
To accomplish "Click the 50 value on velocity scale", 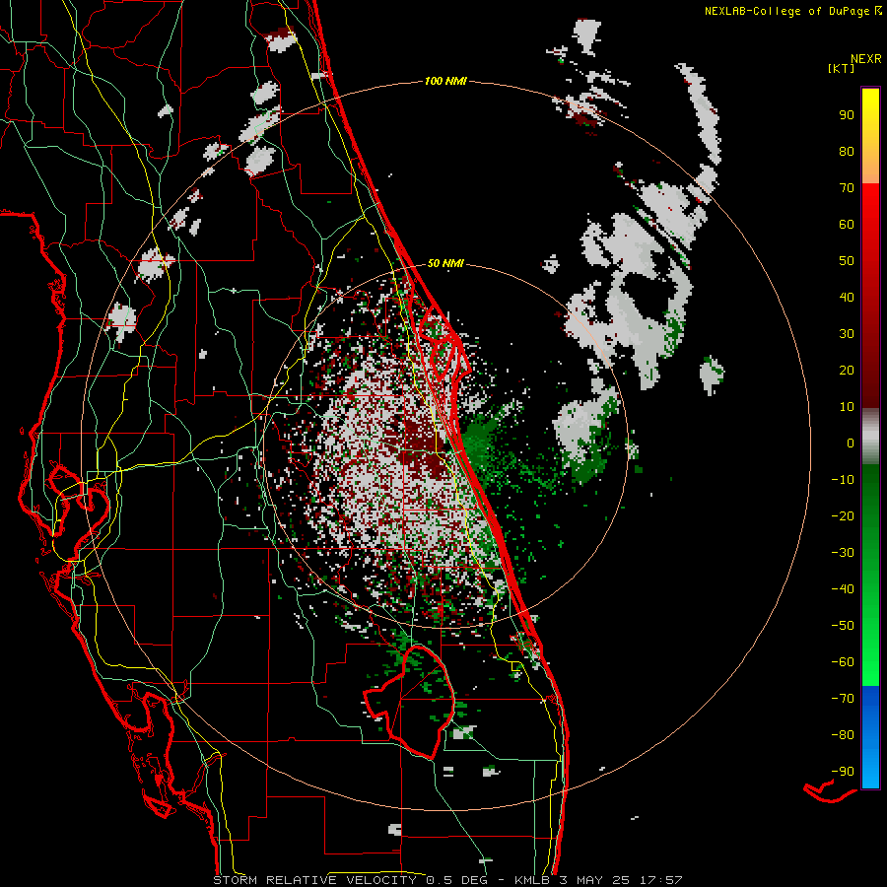I will [x=847, y=261].
